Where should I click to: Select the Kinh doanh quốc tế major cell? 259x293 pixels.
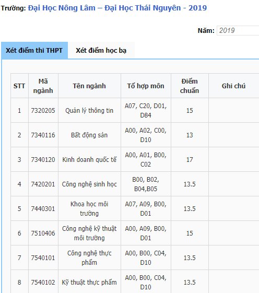[x=89, y=160]
